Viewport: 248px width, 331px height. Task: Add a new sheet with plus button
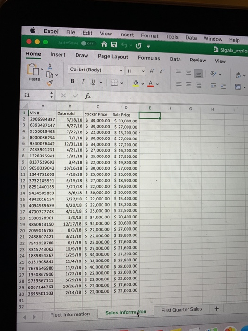pyautogui.click(x=216, y=309)
